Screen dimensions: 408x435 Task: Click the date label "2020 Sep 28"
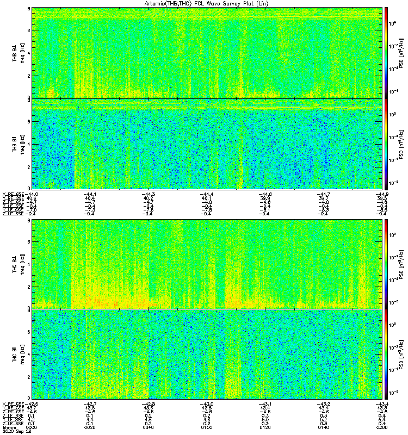point(17,431)
